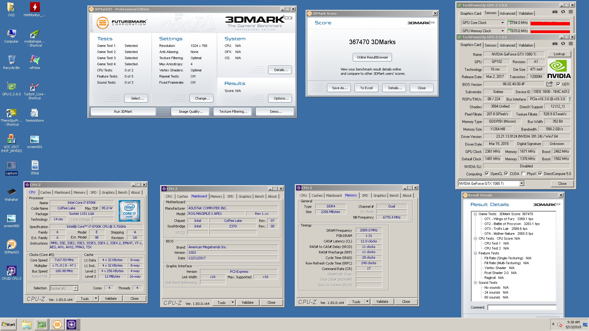Open the Tools dropdown arrow in CPU-Z Memory window
Image resolution: width=589 pixels, height=331 pixels.
click(367, 301)
